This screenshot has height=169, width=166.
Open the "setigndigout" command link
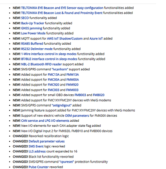62,105
